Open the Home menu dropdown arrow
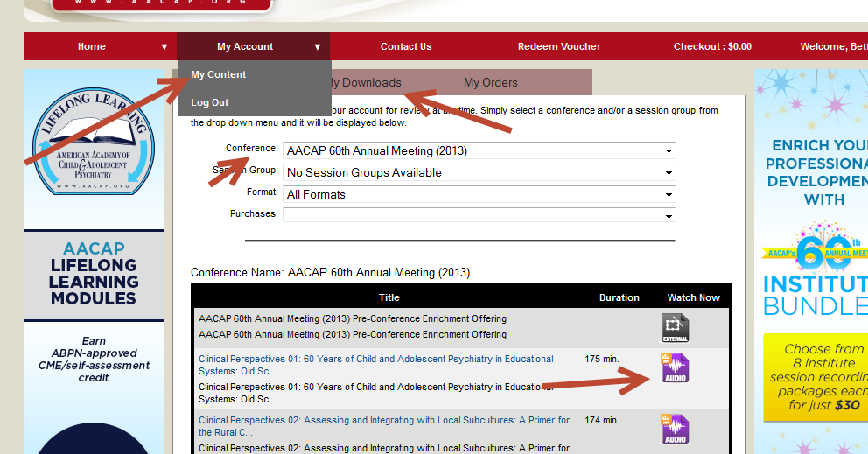Image resolution: width=868 pixels, height=454 pixels. pyautogui.click(x=164, y=47)
